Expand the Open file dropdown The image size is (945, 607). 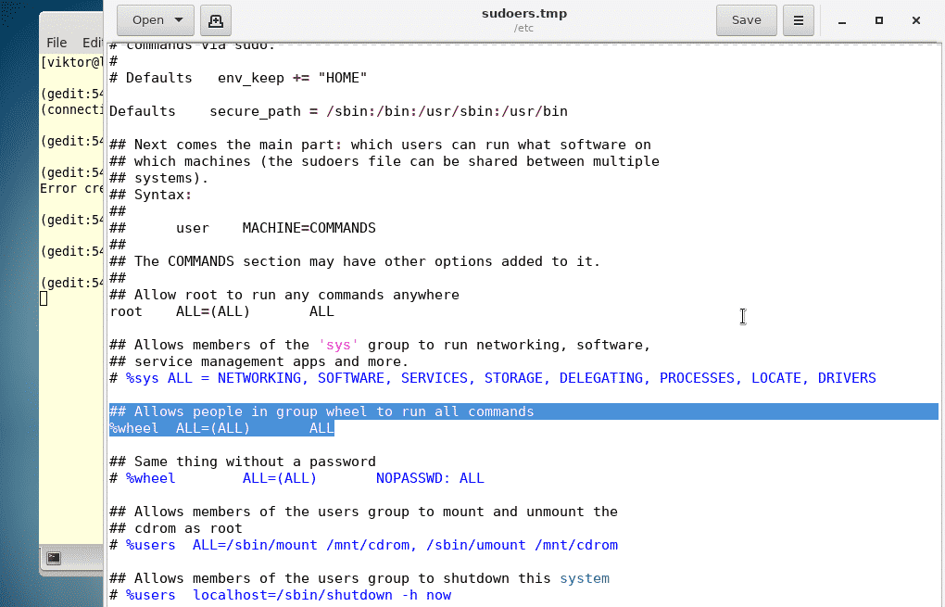pyautogui.click(x=180, y=19)
